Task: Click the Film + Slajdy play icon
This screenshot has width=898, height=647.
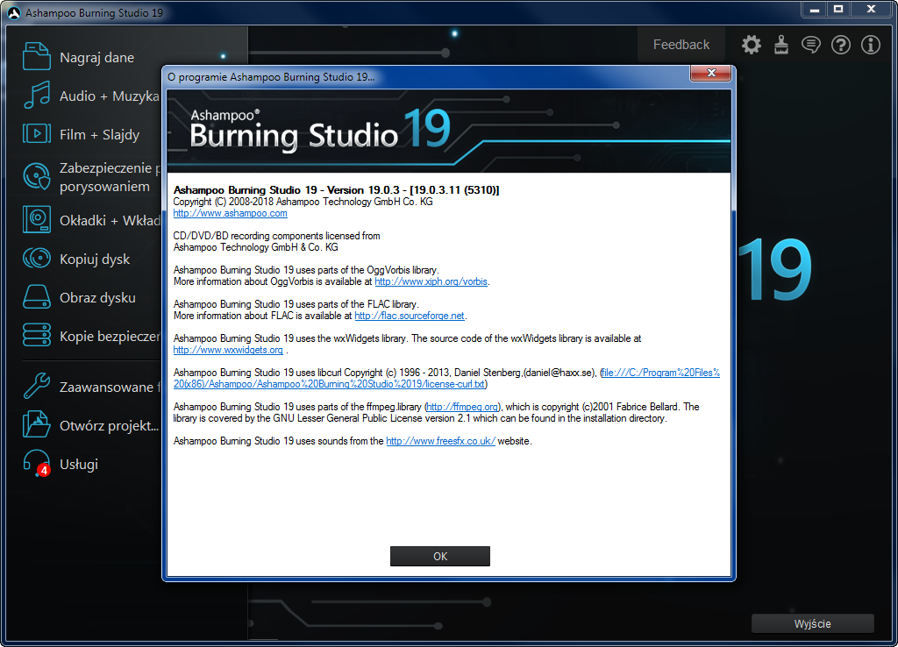Action: 37,133
